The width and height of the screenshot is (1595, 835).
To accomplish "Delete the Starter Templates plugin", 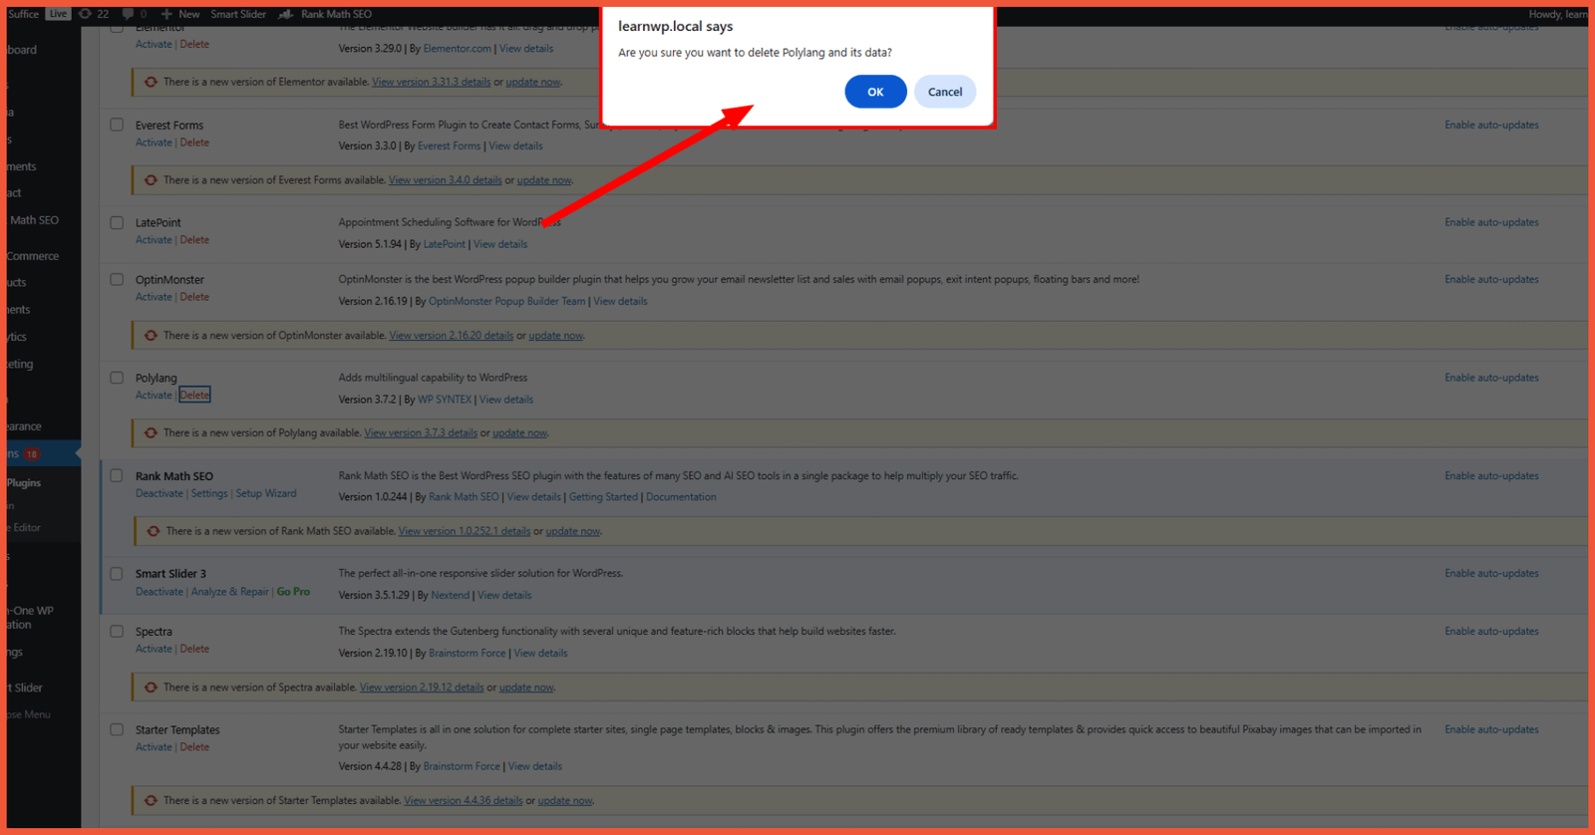I will pos(194,747).
